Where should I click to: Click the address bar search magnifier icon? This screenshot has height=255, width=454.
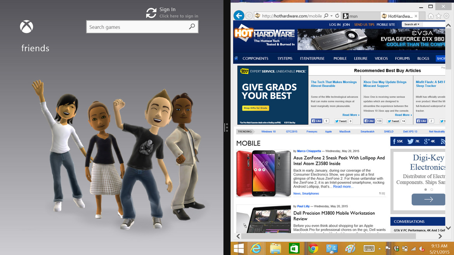(326, 16)
